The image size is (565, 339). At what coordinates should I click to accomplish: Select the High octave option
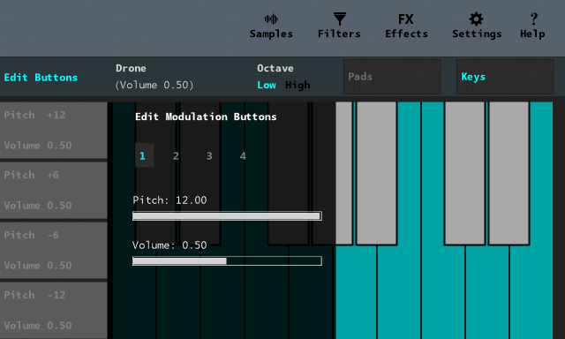click(x=298, y=85)
